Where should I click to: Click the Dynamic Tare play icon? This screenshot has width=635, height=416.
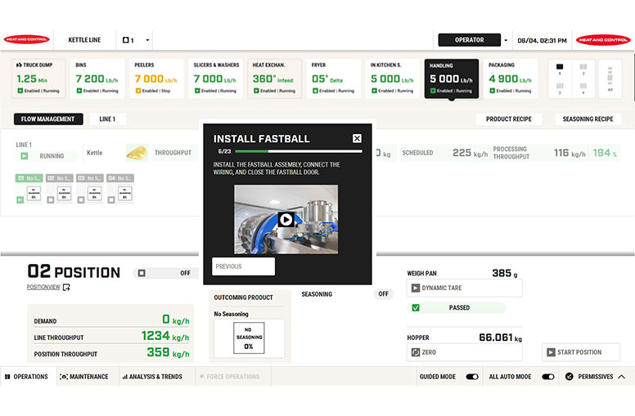click(416, 288)
